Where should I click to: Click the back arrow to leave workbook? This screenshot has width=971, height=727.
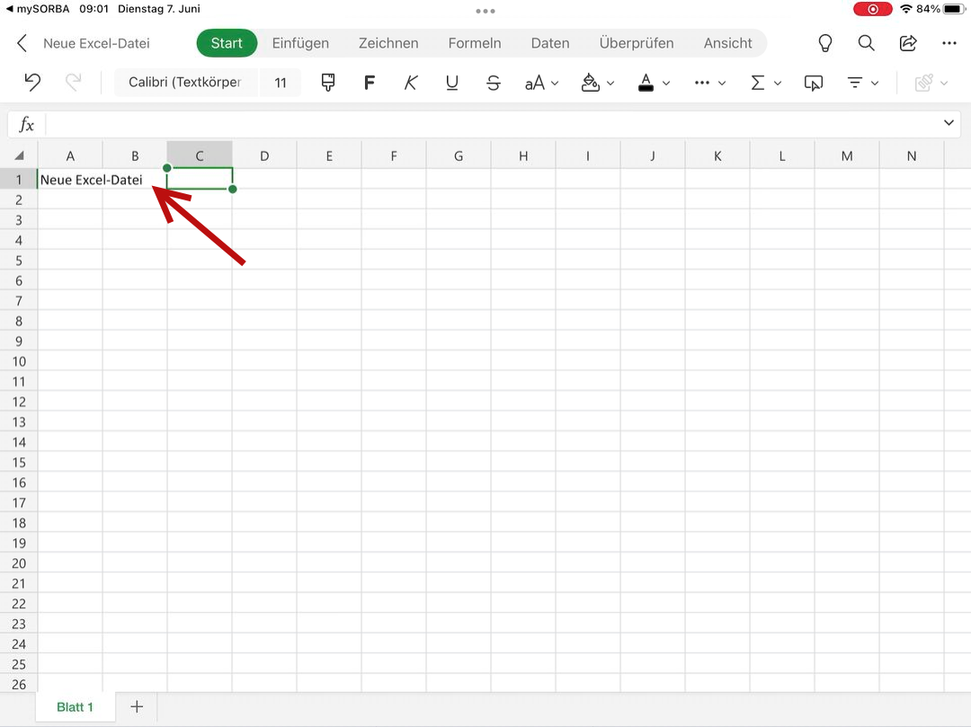(x=22, y=43)
